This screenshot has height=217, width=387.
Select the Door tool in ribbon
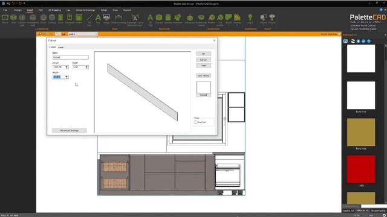click(x=60, y=19)
